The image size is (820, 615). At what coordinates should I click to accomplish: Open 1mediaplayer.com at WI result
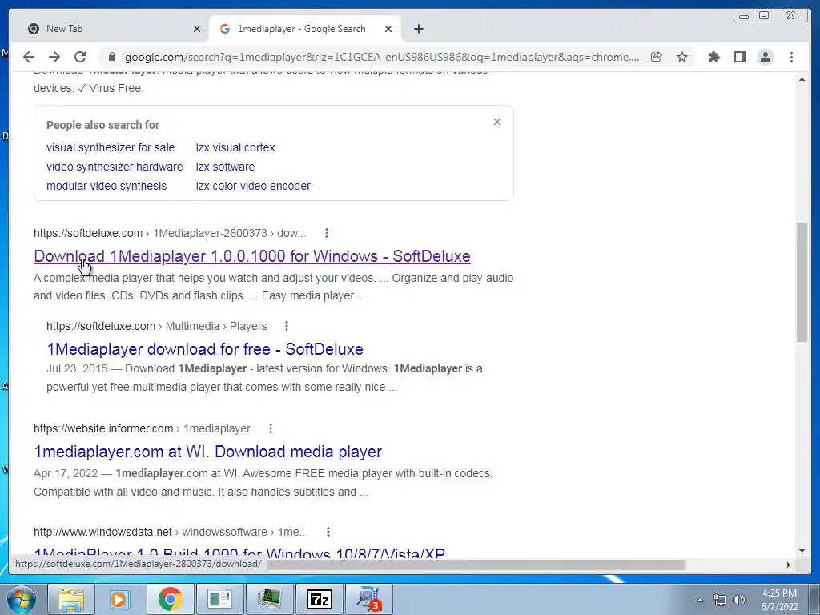point(208,452)
